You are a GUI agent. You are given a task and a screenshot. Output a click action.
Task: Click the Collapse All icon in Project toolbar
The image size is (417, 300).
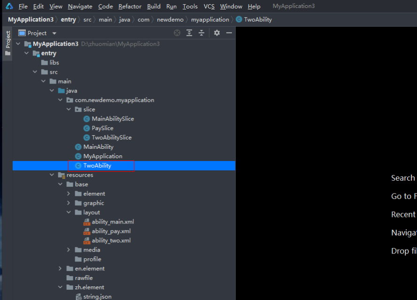point(201,33)
